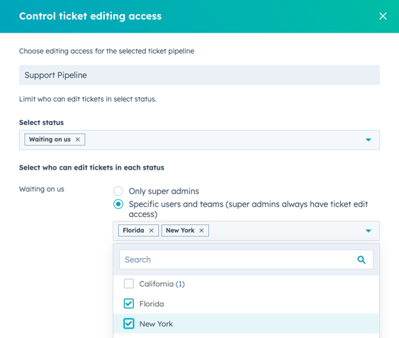Click the Florida option text in list
This screenshot has height=338, width=399.
click(x=152, y=304)
